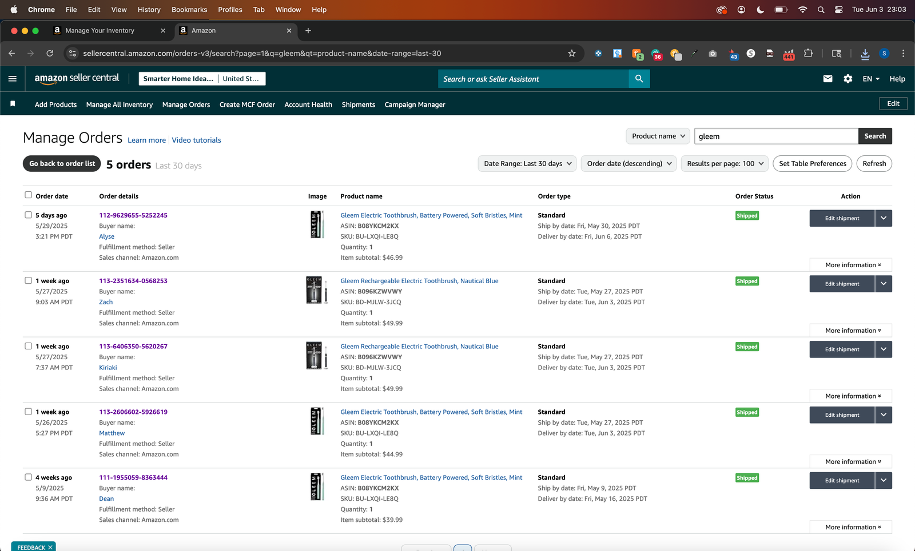Click the product image for order 113-2351634-0568253
This screenshot has height=551, width=915.
click(317, 290)
